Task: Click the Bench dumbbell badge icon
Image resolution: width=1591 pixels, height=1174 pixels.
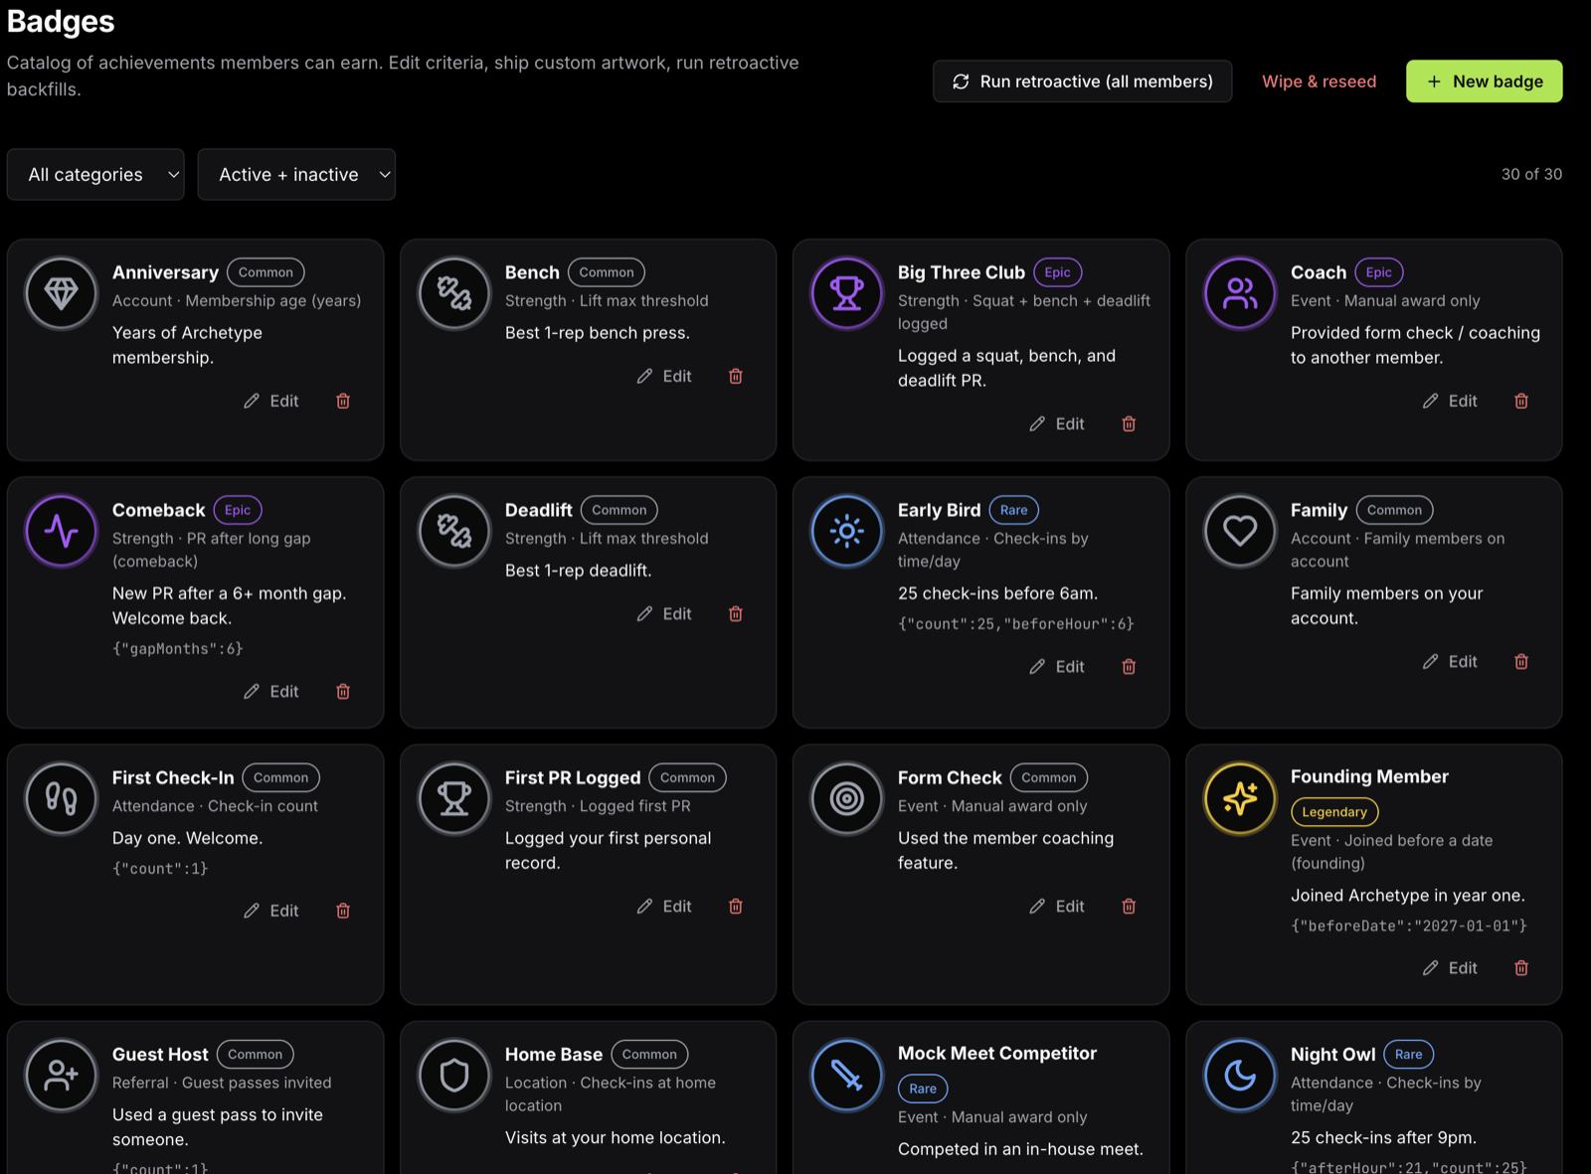Action: click(454, 293)
